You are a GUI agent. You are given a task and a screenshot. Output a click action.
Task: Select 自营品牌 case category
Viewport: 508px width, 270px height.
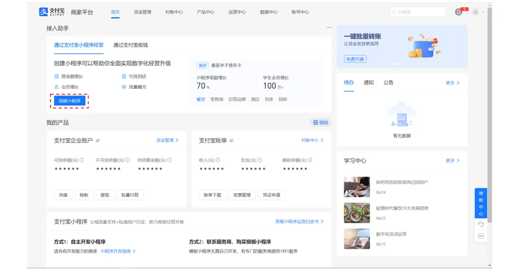pyautogui.click(x=237, y=99)
